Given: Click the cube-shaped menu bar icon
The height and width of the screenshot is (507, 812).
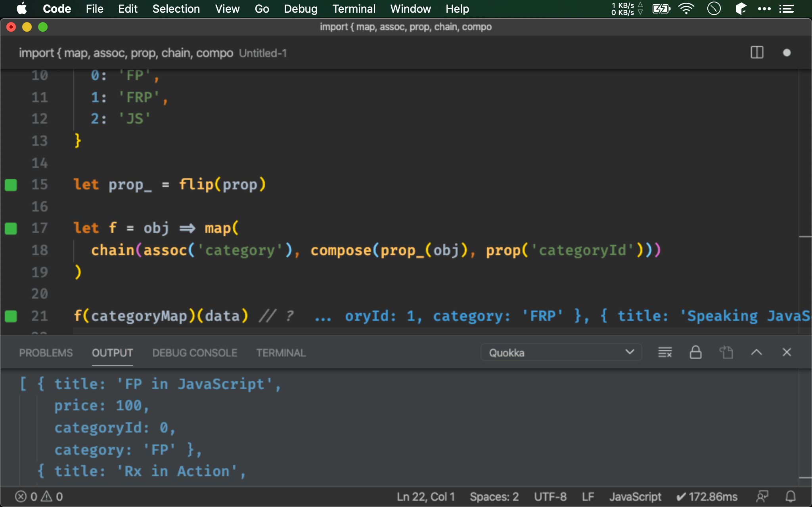Looking at the screenshot, I should [741, 9].
